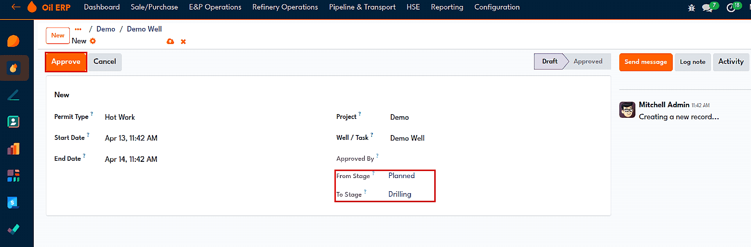Open the HSE menu
Viewport: 751px width, 247px height.
413,7
